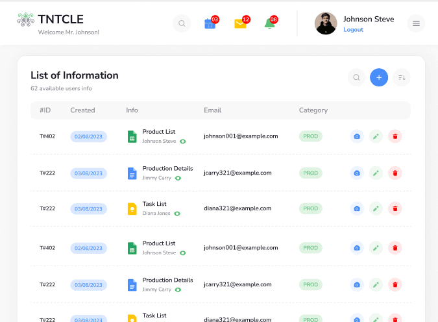Click the Created column header
The image size is (438, 322).
coord(82,110)
